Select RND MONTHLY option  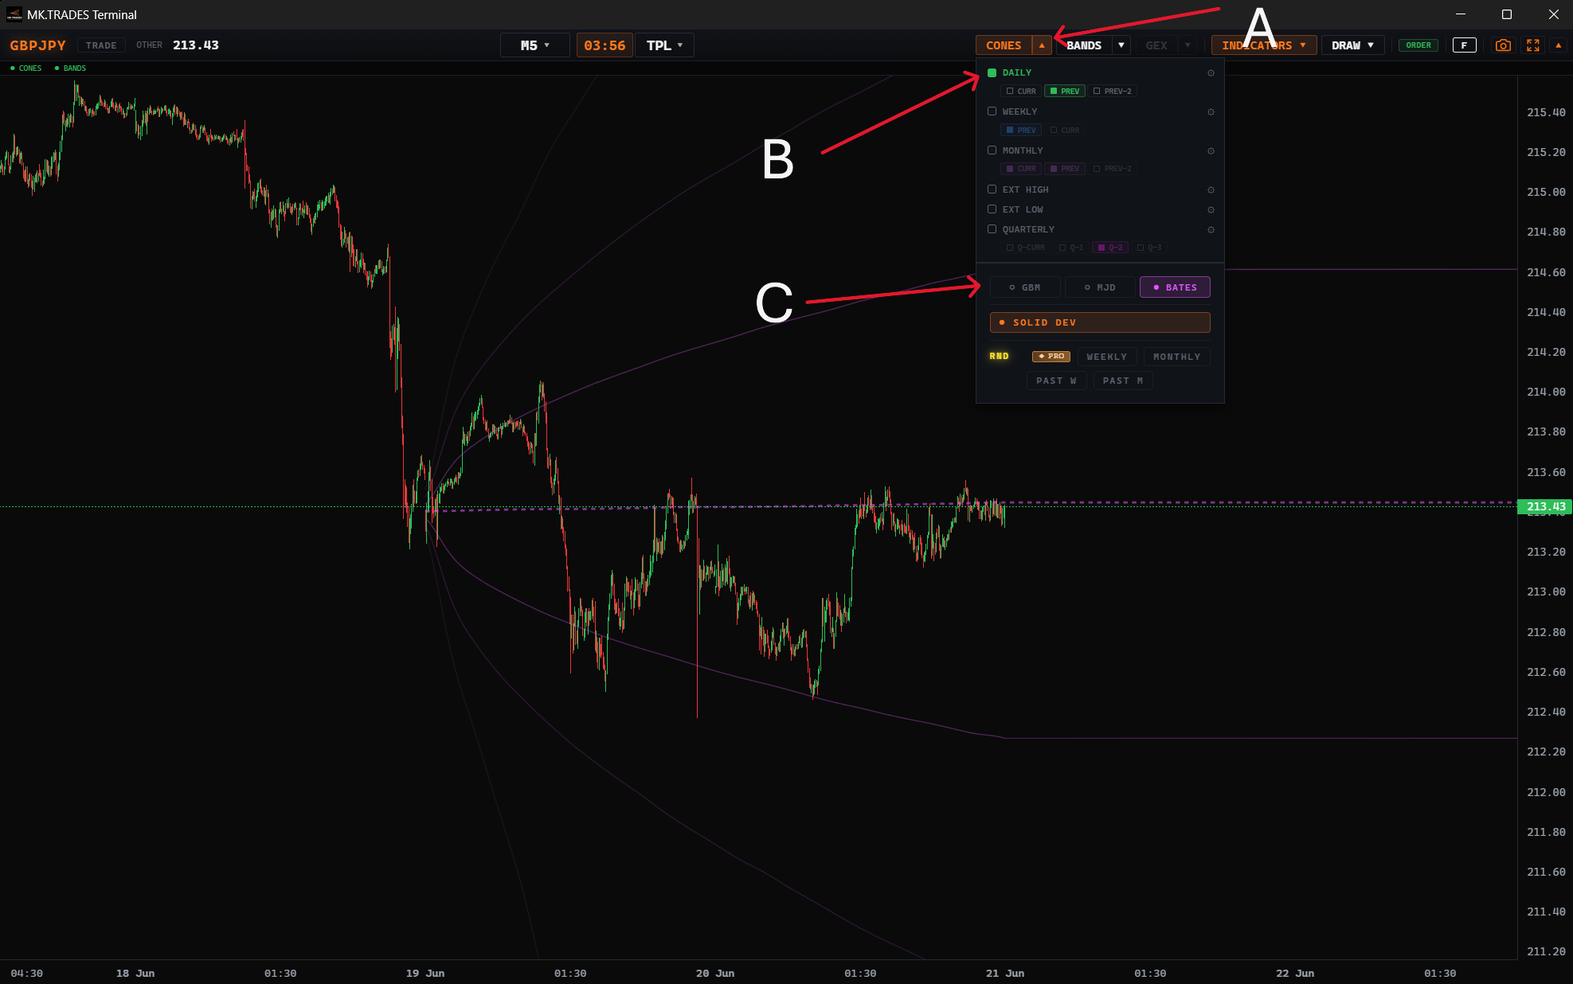[x=1176, y=357]
